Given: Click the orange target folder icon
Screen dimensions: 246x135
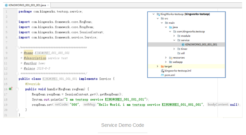Looking at the screenshot, I should click(163, 67).
